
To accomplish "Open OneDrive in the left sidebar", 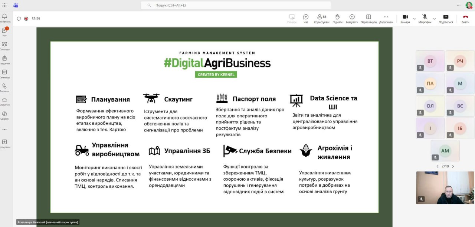I will 4,101.
